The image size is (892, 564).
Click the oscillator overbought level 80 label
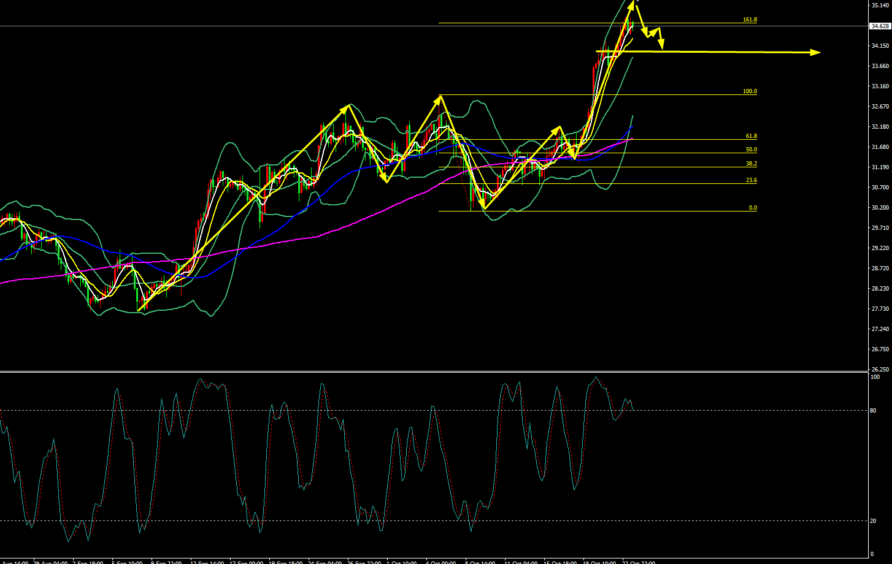tap(873, 411)
